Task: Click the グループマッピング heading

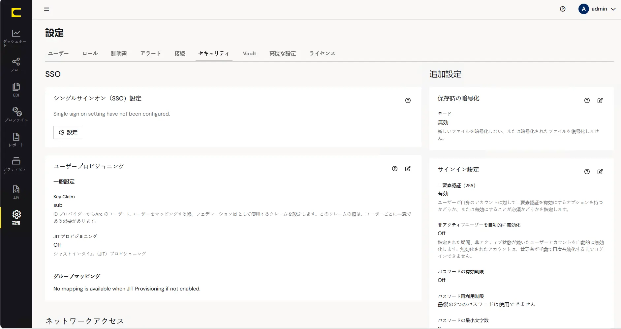Action: (x=77, y=276)
